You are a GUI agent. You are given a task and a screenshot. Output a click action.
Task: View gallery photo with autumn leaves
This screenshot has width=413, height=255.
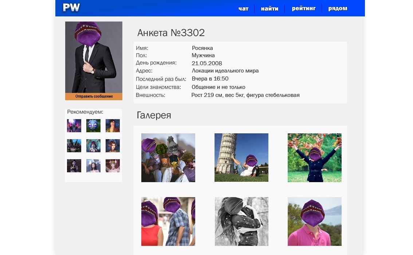314,157
